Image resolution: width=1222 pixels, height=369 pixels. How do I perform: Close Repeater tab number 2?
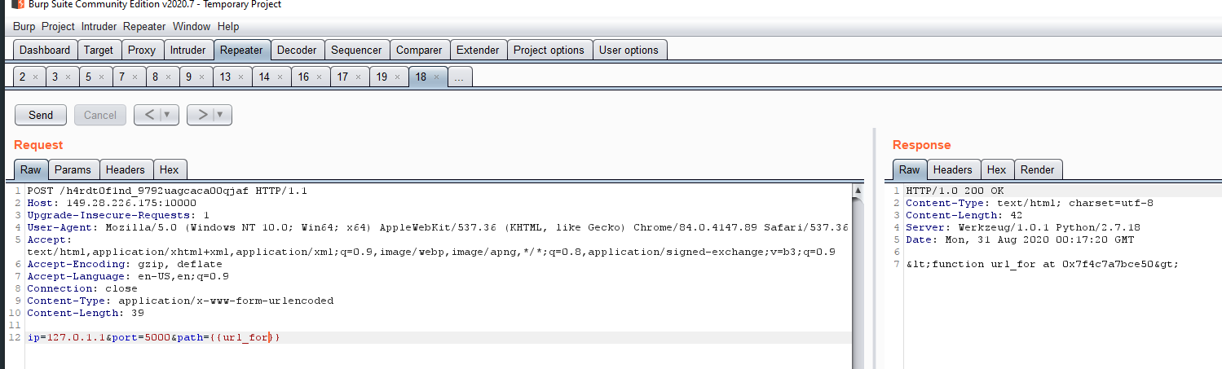click(x=35, y=77)
